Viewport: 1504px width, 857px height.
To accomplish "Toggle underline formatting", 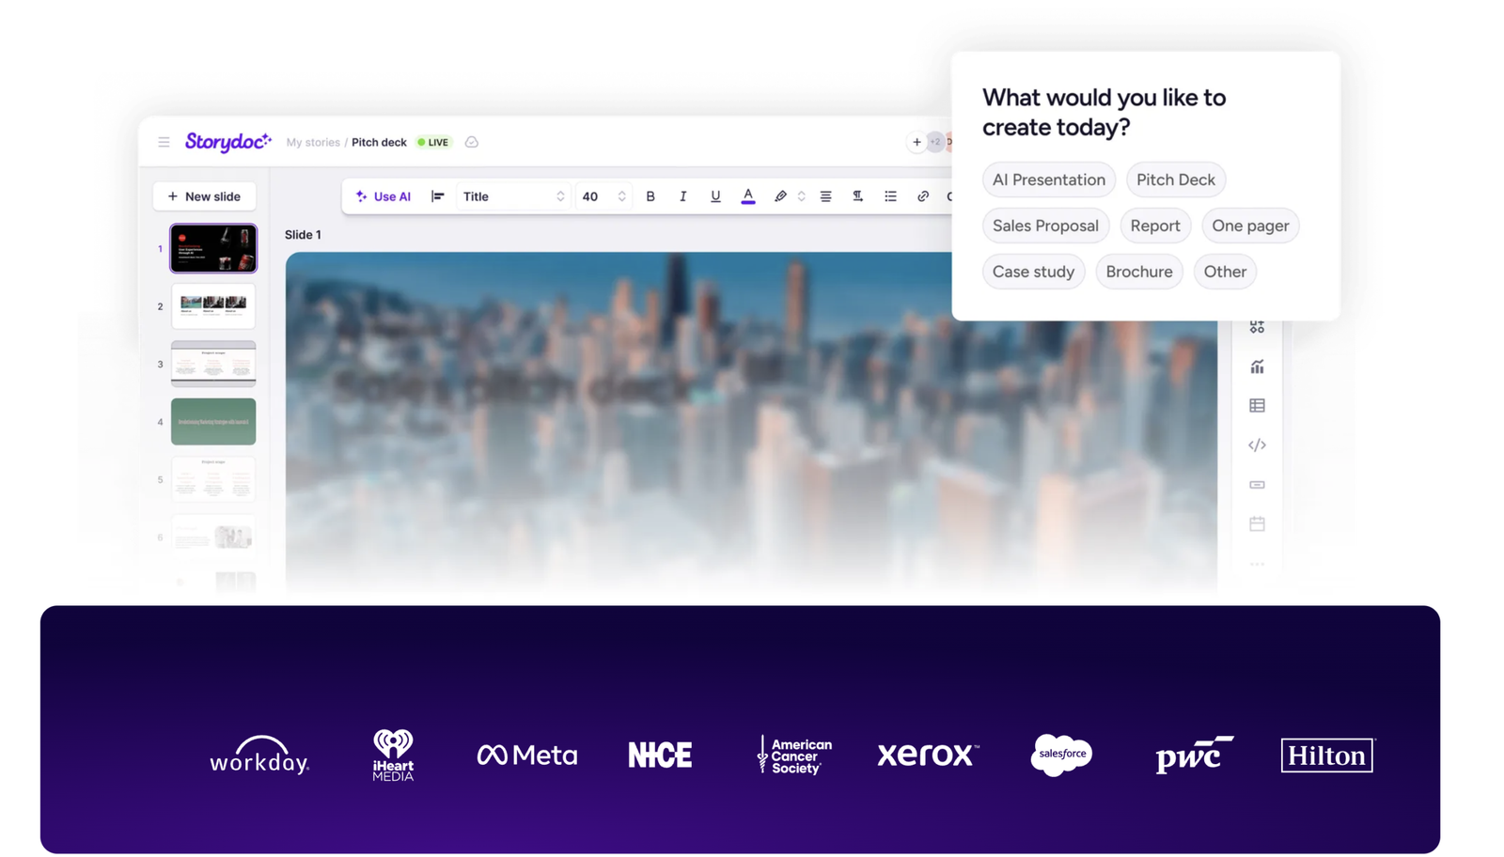I will (x=715, y=196).
